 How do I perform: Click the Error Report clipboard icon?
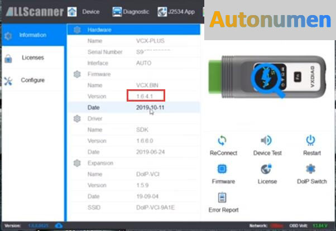pos(222,198)
